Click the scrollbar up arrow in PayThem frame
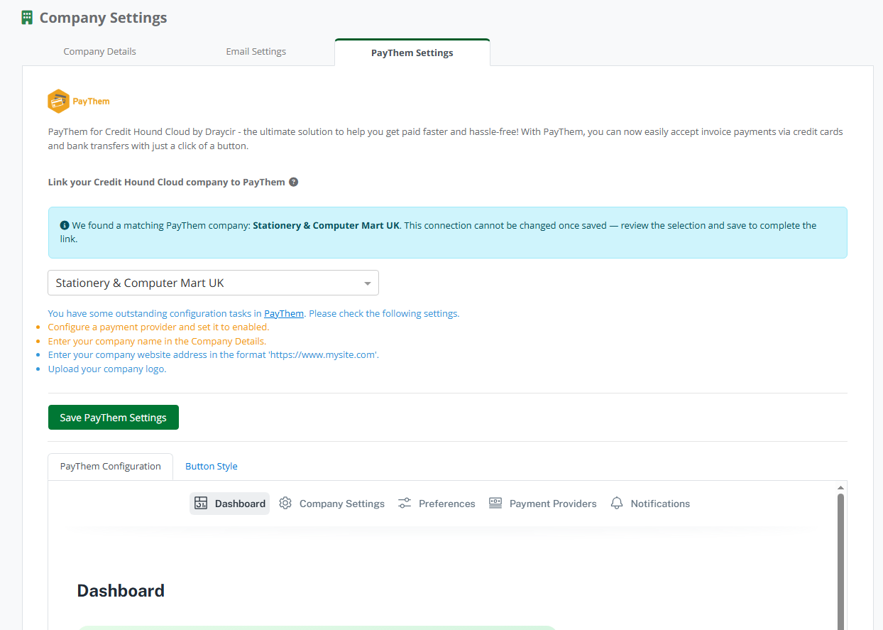Image resolution: width=883 pixels, height=630 pixels. pyautogui.click(x=840, y=487)
